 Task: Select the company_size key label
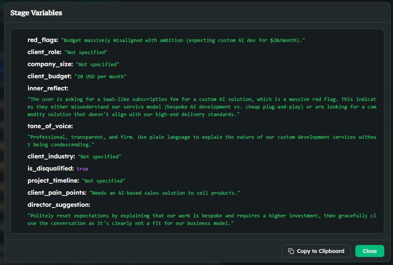point(50,64)
